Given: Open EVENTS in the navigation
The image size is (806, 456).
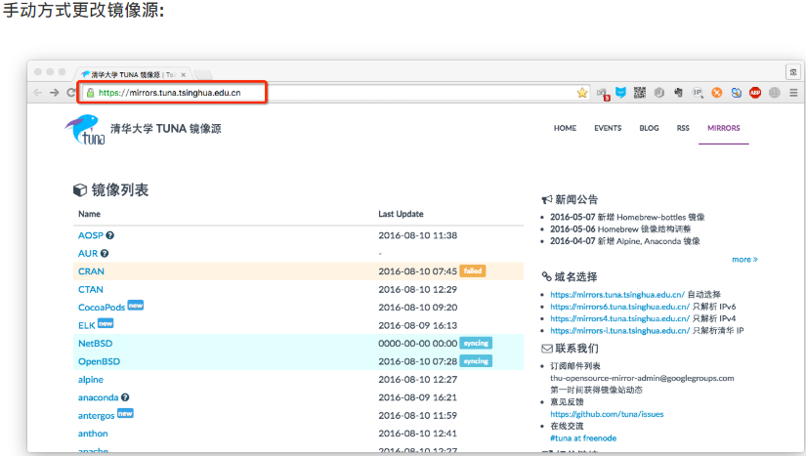Looking at the screenshot, I should (608, 128).
